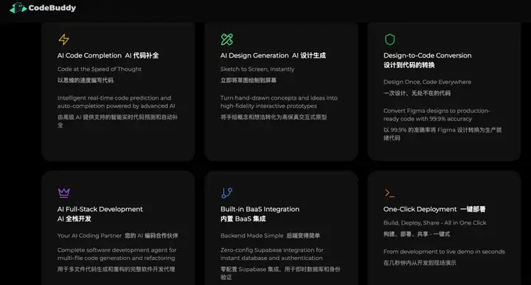Click the "构建、部署、共享 - 一键式" Chinese tagline

tap(417, 234)
